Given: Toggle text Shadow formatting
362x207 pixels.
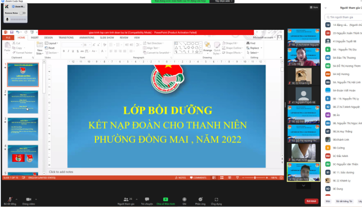Looking at the screenshot, I should tap(78, 51).
